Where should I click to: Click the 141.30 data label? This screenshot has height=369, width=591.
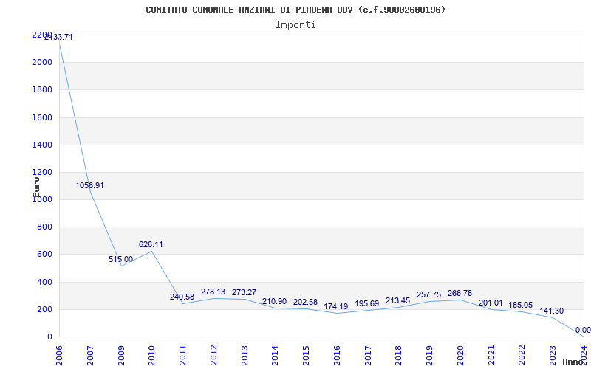[551, 311]
